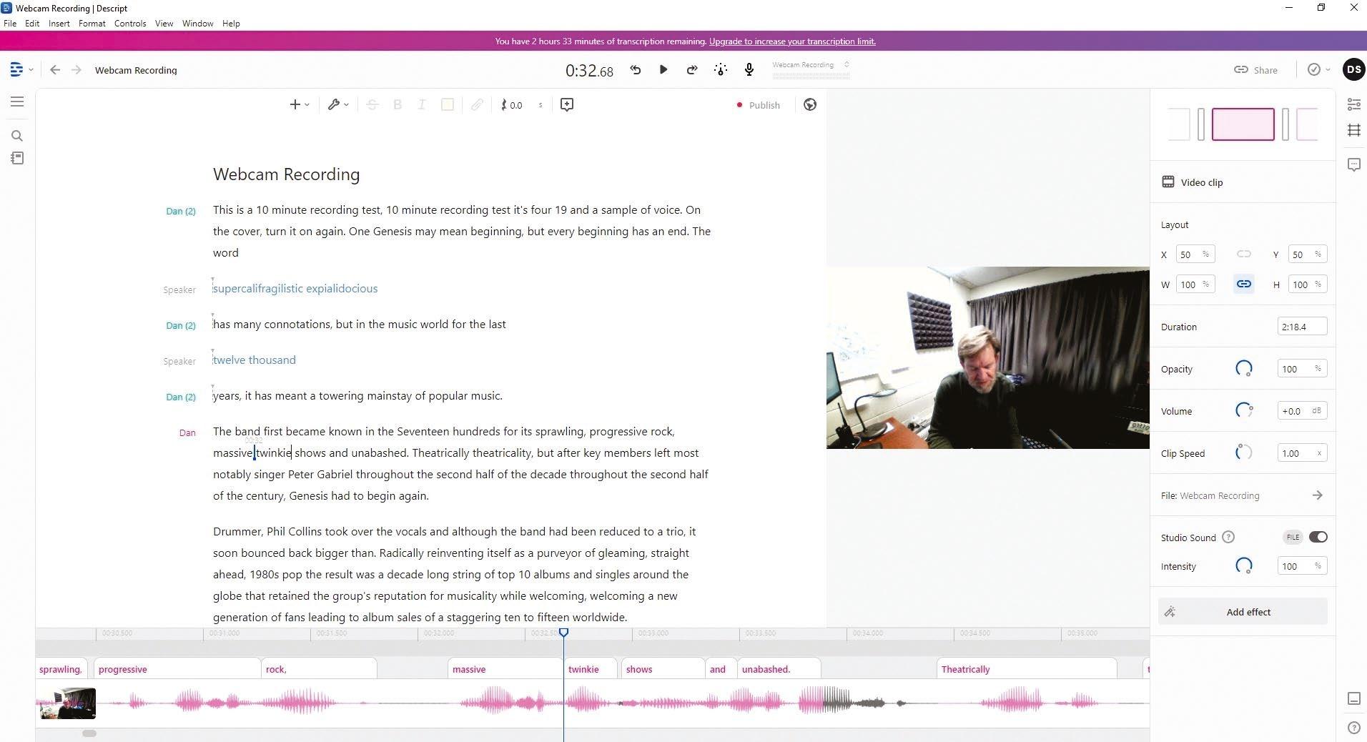
Task: Start recording with the microphone icon
Action: point(749,69)
